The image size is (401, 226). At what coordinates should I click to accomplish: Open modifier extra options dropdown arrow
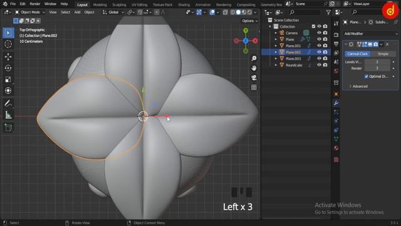point(382,45)
